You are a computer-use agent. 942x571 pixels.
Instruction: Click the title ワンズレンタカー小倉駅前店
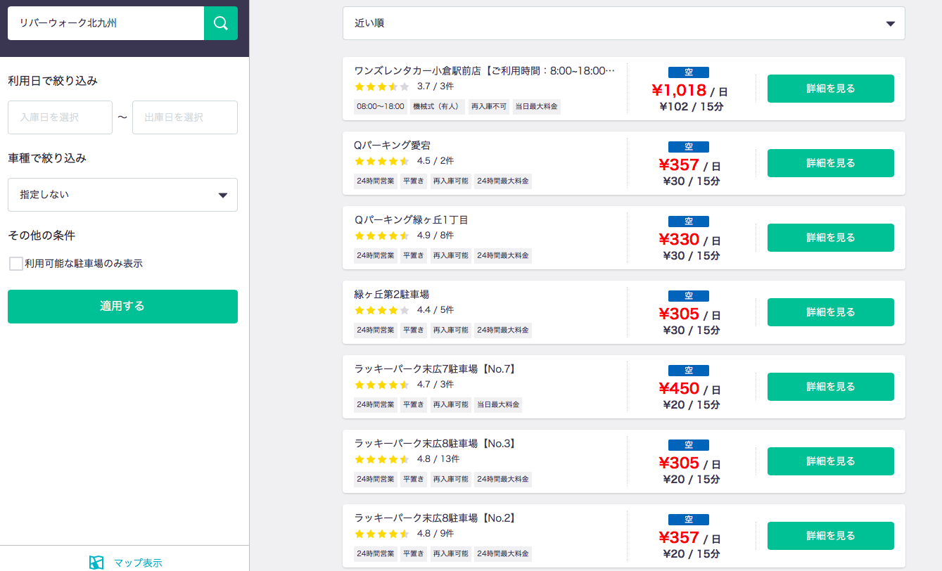(x=485, y=71)
